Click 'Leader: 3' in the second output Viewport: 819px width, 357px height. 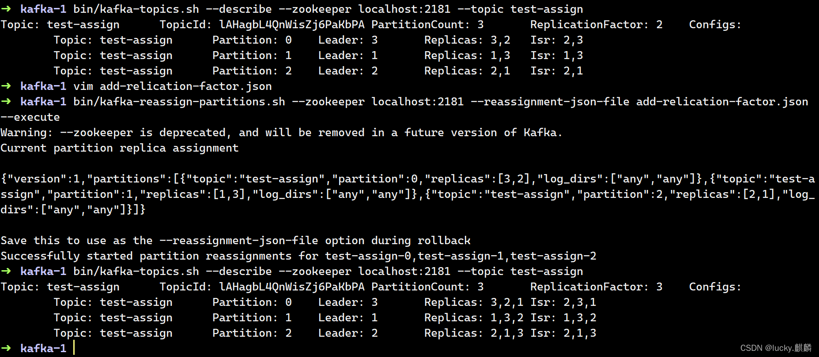pos(348,302)
